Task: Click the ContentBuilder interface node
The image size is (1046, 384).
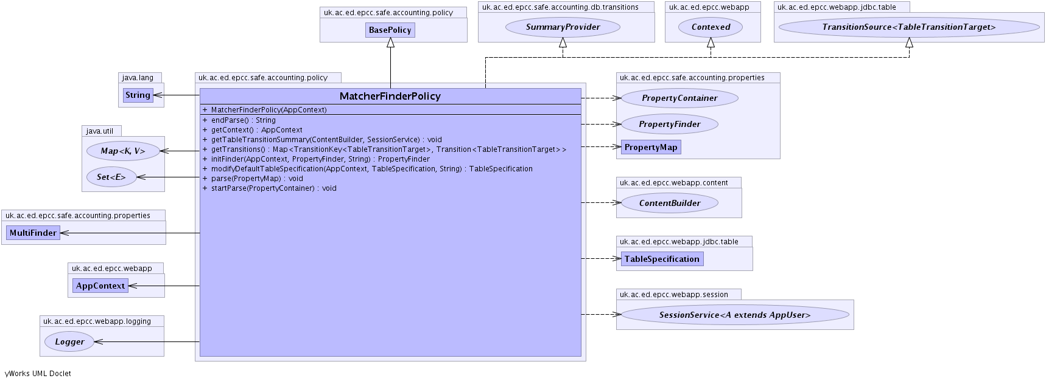Action: click(x=669, y=203)
